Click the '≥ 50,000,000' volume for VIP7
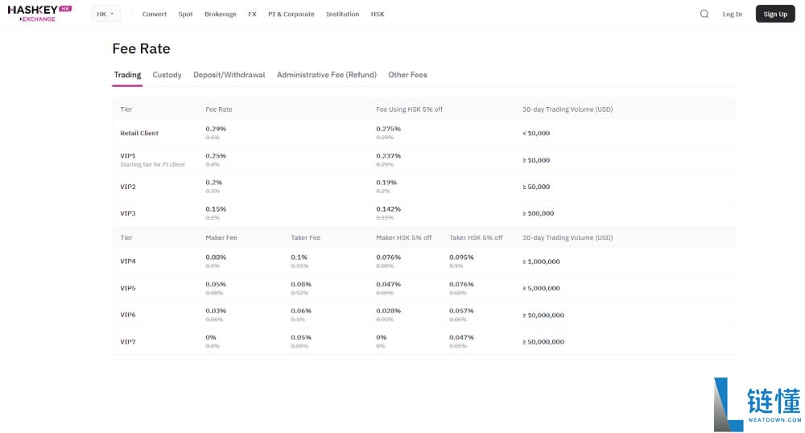This screenshot has height=433, width=805. pyautogui.click(x=543, y=342)
